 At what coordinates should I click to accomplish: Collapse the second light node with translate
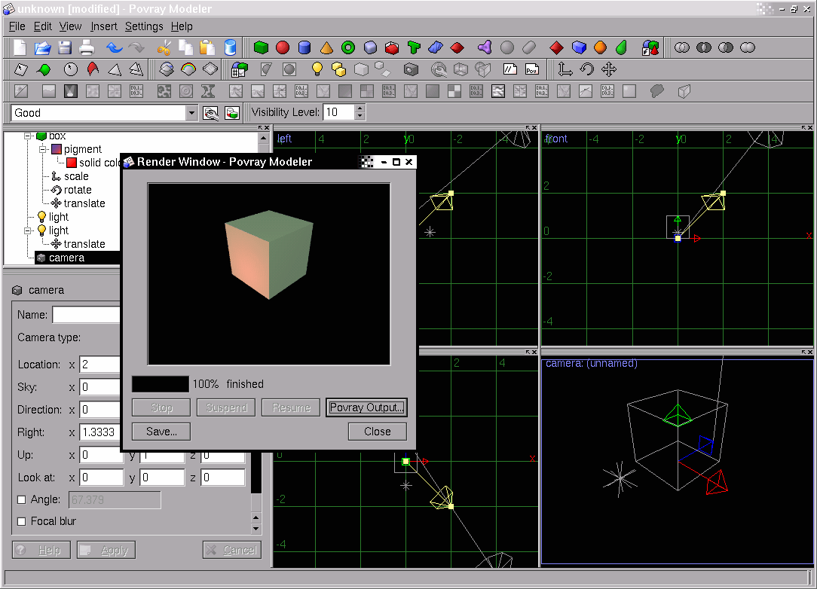point(28,230)
